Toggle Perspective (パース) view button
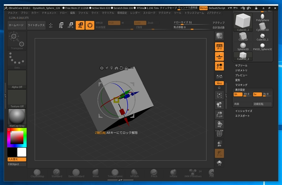This screenshot has width=282, height=185. 219,47
